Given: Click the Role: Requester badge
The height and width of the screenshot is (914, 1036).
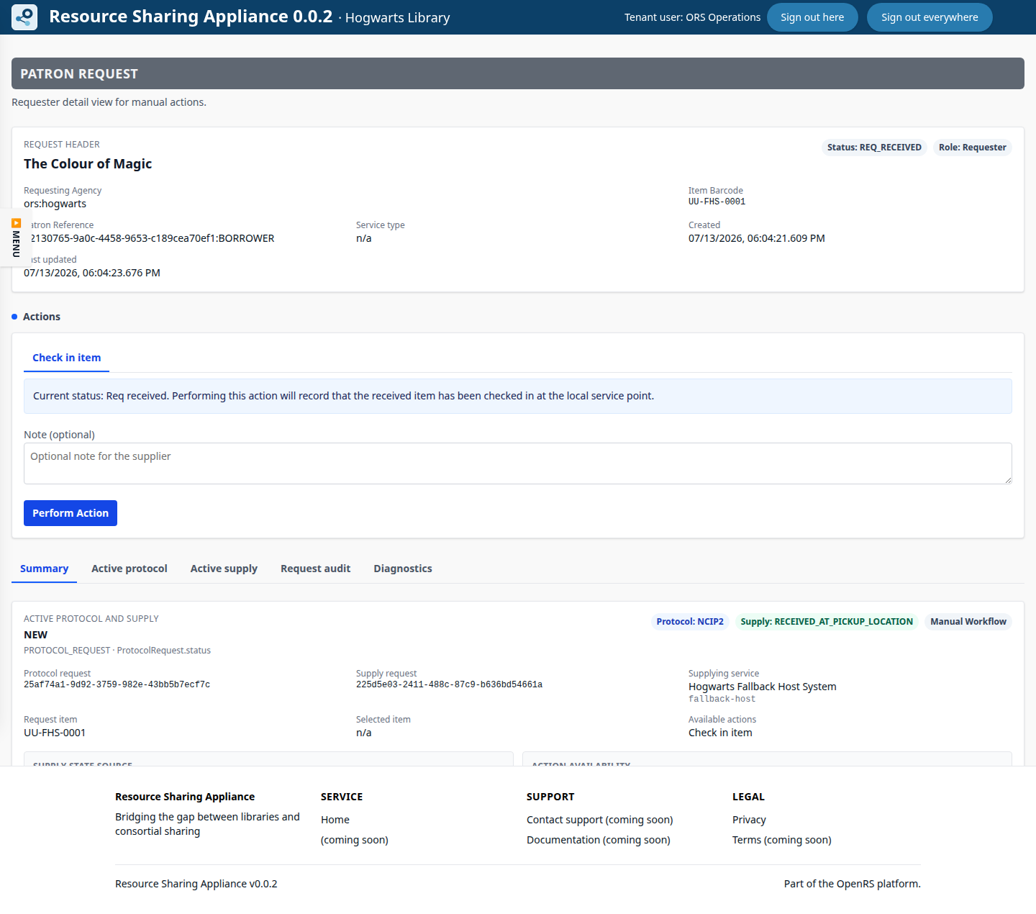Looking at the screenshot, I should pyautogui.click(x=973, y=148).
